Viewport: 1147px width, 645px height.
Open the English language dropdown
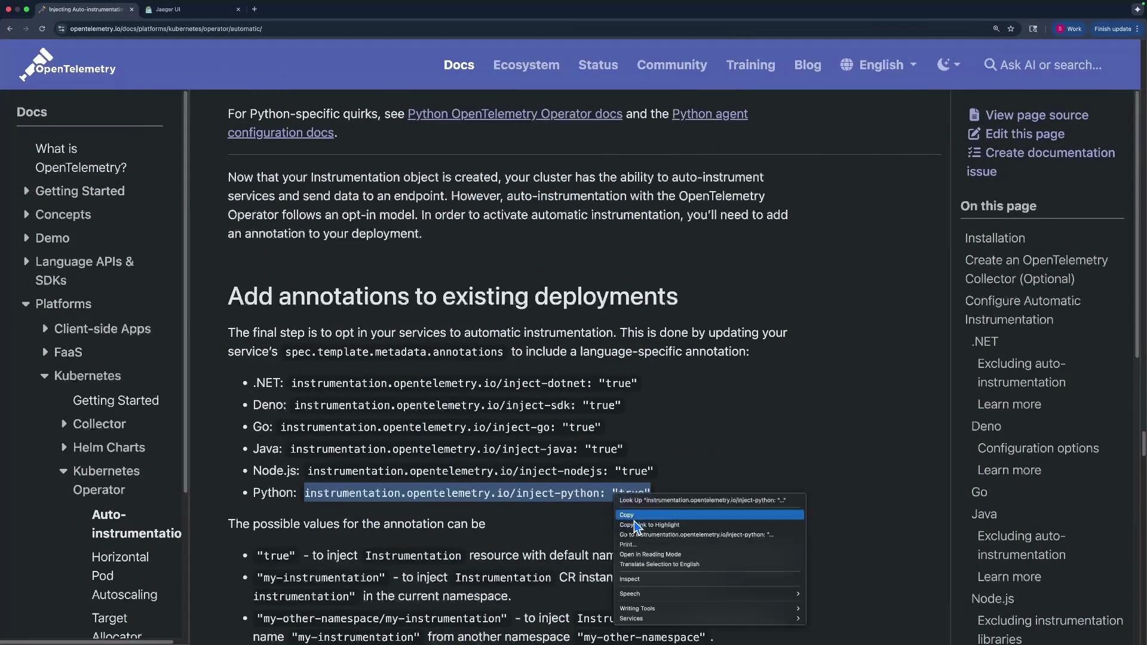pyautogui.click(x=878, y=65)
